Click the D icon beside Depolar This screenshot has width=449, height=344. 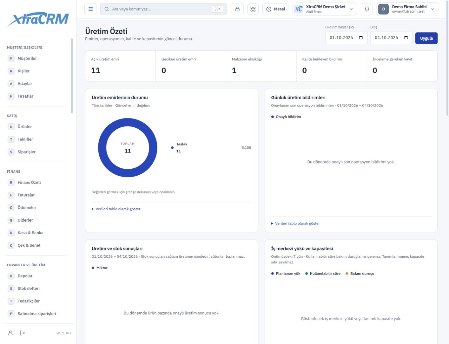tap(11, 276)
